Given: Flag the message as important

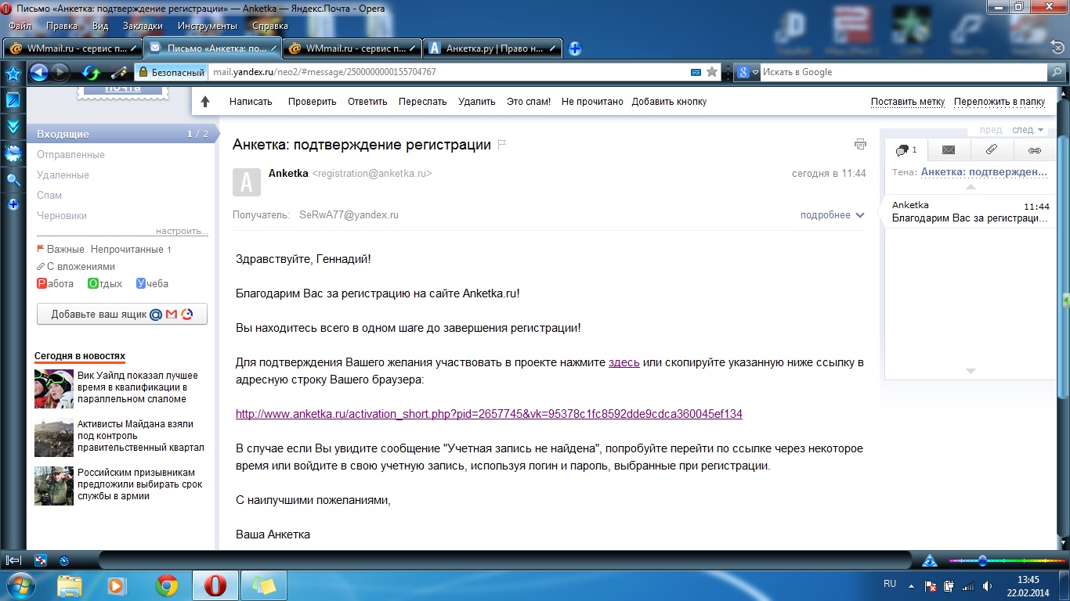Looking at the screenshot, I should (502, 144).
